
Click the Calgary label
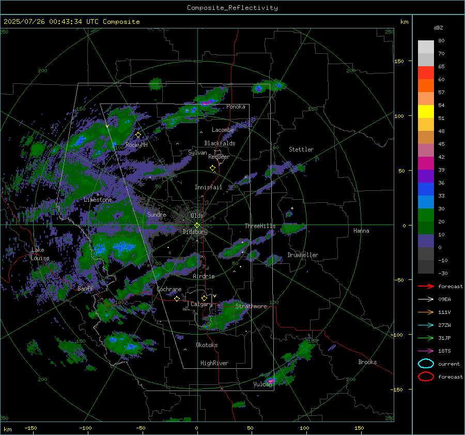pos(202,304)
